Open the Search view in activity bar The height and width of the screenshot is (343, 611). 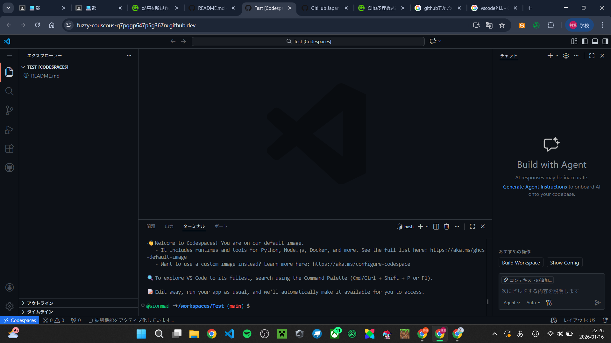(x=9, y=91)
